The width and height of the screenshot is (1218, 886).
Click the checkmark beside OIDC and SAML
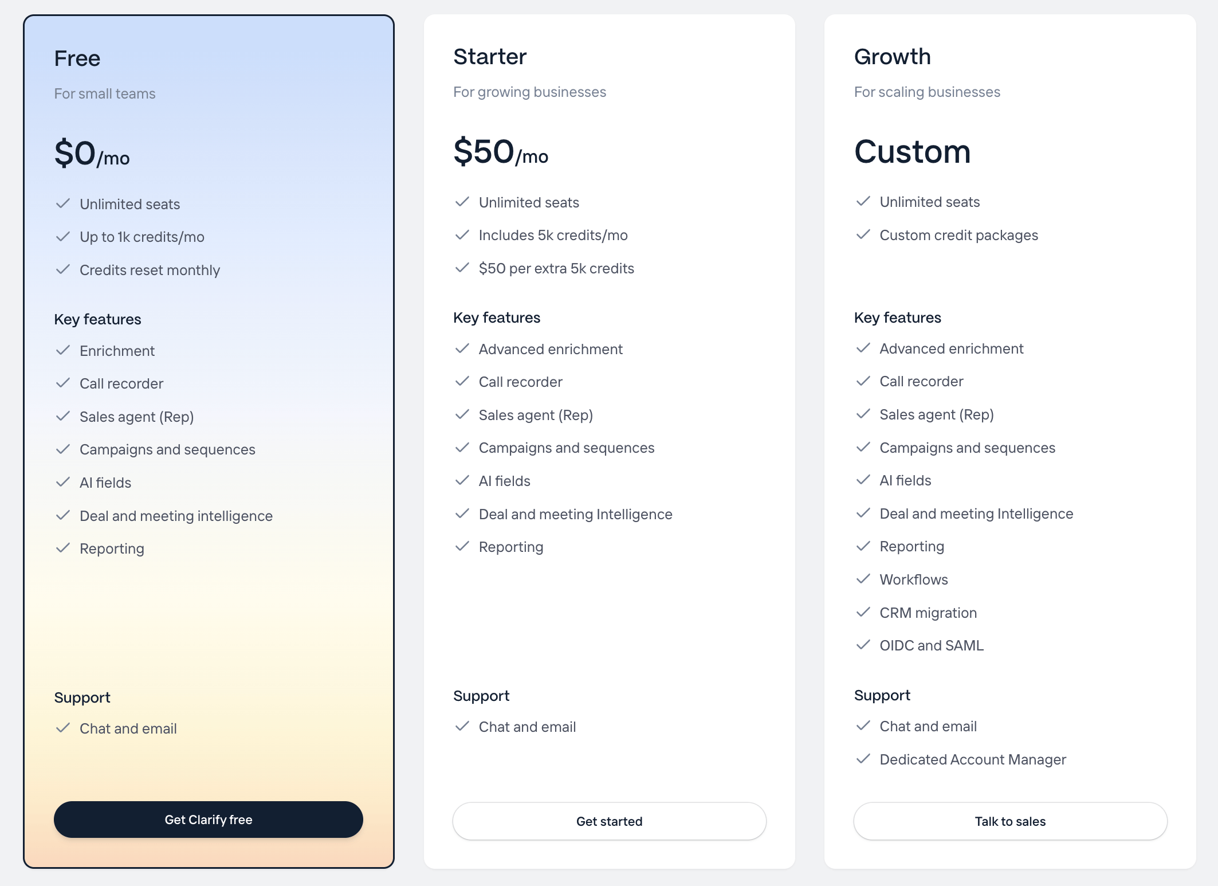863,645
